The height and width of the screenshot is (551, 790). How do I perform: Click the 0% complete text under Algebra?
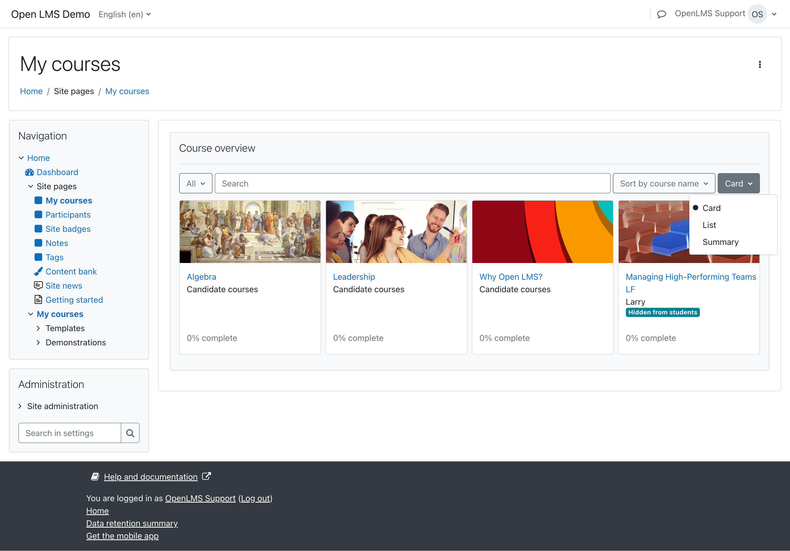(212, 338)
